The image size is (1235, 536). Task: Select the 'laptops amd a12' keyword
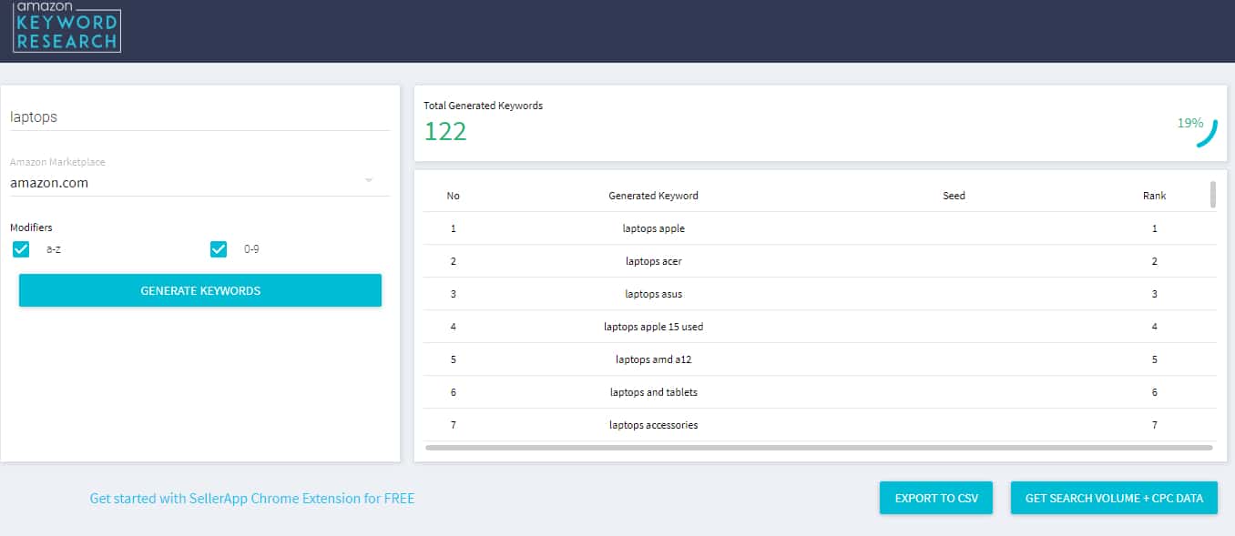pyautogui.click(x=654, y=359)
